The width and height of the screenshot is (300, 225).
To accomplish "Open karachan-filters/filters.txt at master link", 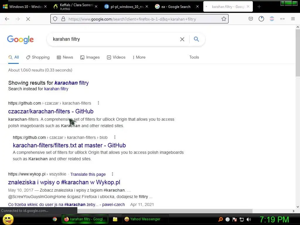I will (x=69, y=145).
